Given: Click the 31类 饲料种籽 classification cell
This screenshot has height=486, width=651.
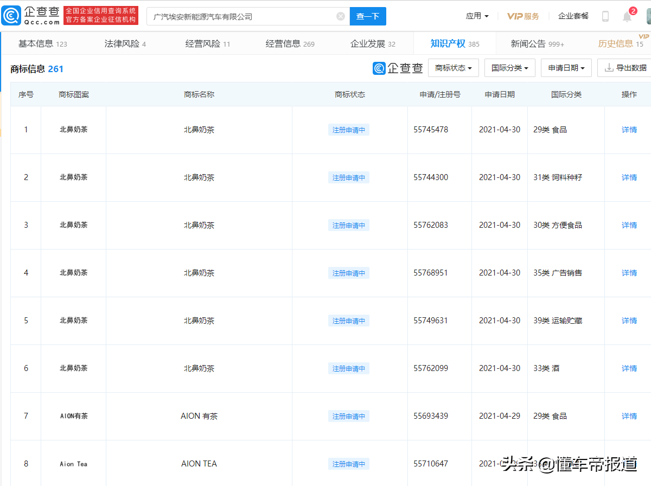Looking at the screenshot, I should (x=558, y=177).
